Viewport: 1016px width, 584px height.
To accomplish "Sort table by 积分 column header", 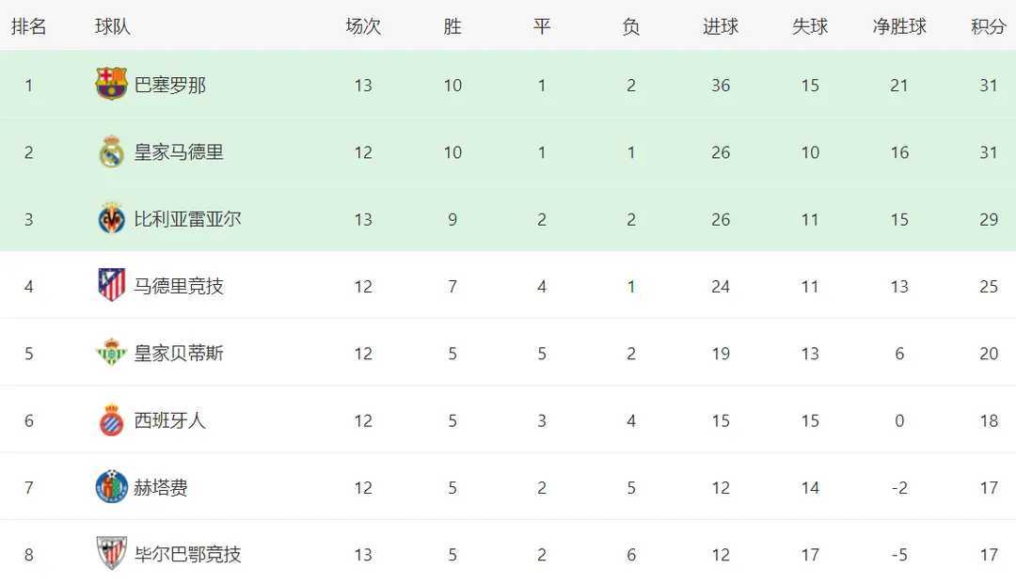I will 988,26.
